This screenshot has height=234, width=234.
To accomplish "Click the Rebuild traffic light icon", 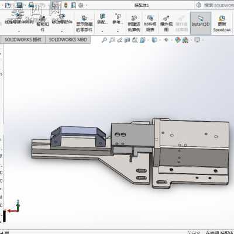I will (66, 5).
